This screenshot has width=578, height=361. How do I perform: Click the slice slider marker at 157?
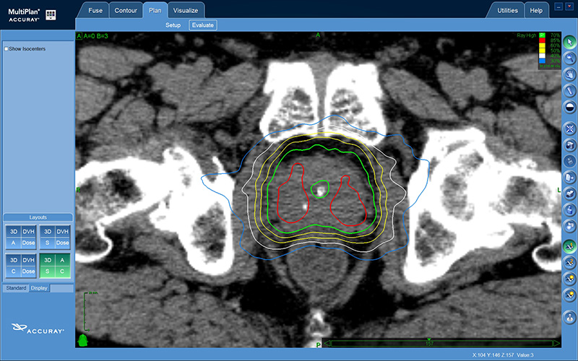429,340
